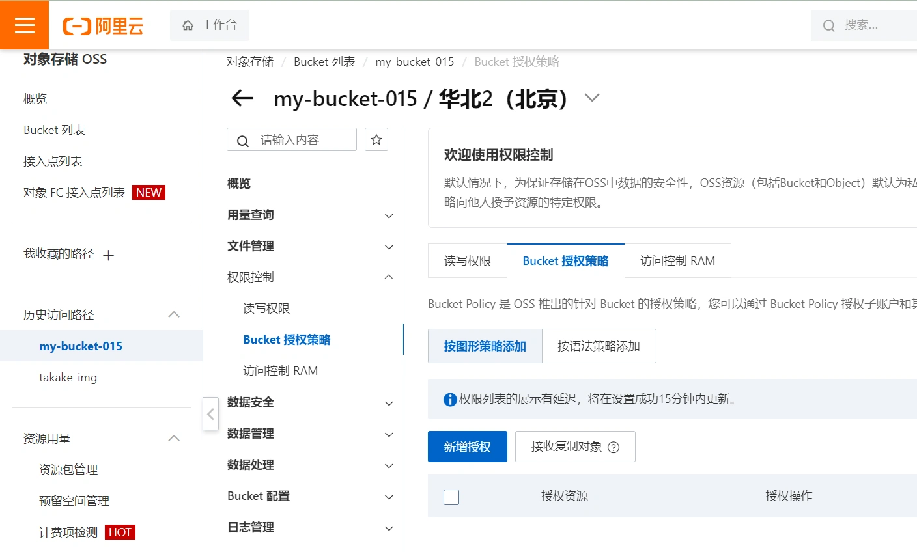This screenshot has width=917, height=552.
Task: Switch to the 访问控制 RAM tab
Action: 677,261
